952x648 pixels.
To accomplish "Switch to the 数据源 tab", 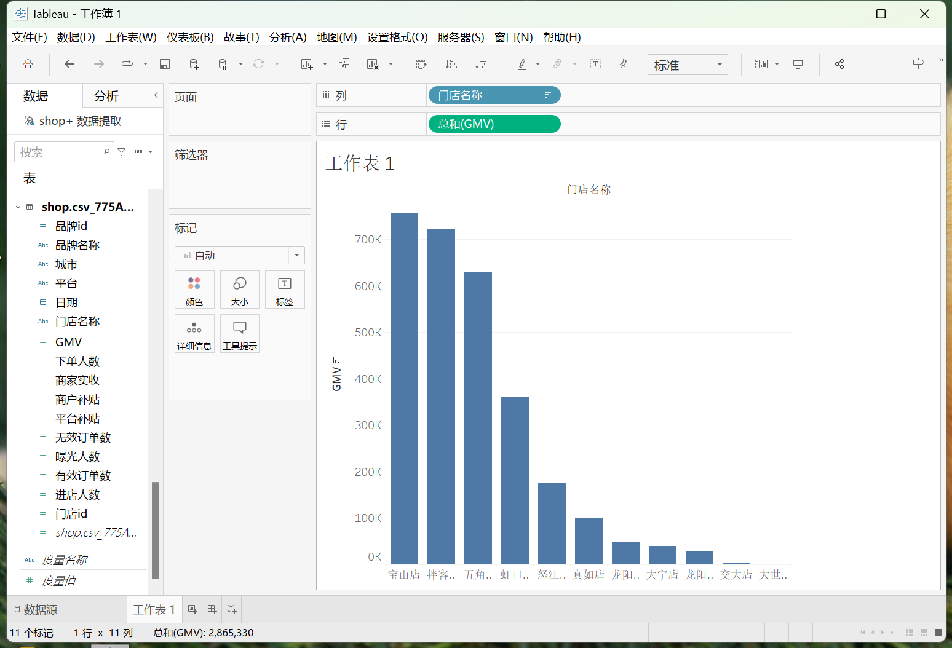I will point(36,609).
